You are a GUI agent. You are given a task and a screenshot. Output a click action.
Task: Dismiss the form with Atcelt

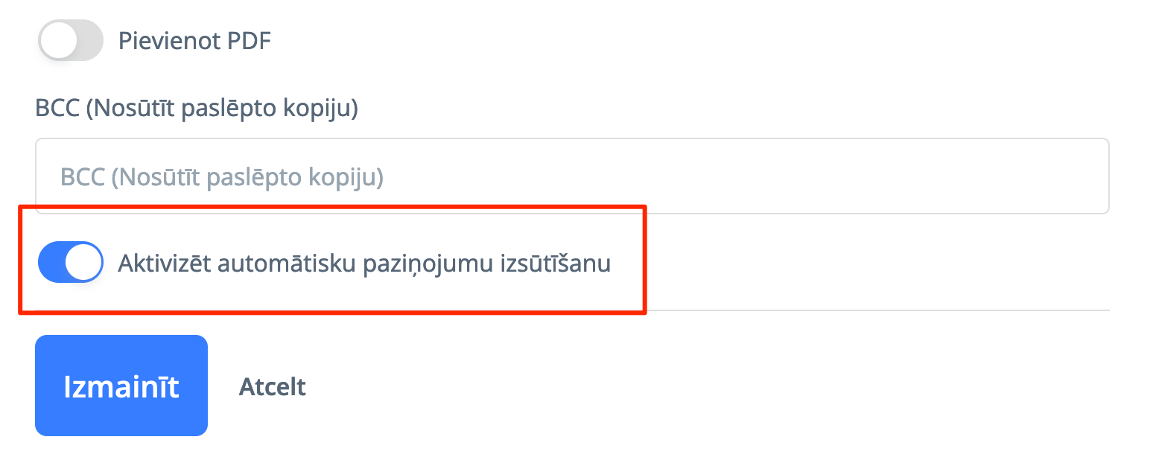272,387
